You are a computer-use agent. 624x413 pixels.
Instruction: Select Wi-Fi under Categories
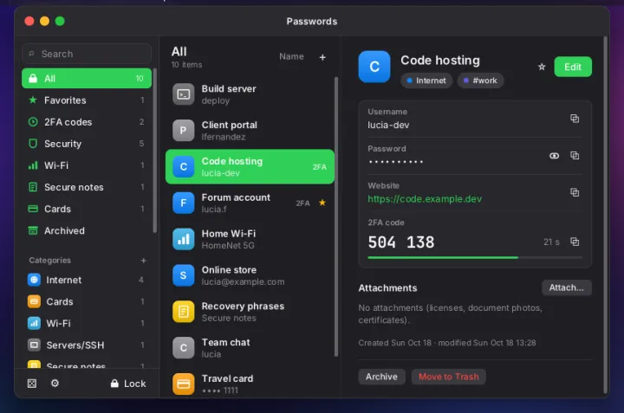click(87, 323)
